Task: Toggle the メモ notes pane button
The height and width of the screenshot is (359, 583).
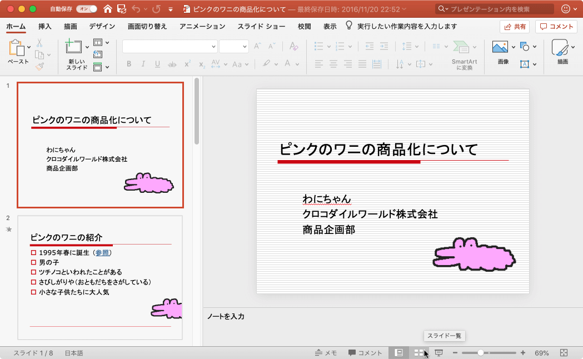Action: tap(326, 353)
